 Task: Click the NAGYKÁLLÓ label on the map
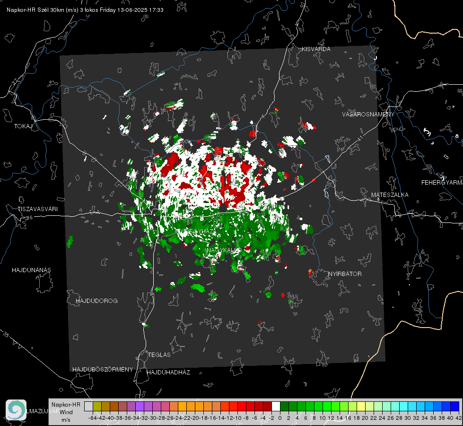pos(224,250)
